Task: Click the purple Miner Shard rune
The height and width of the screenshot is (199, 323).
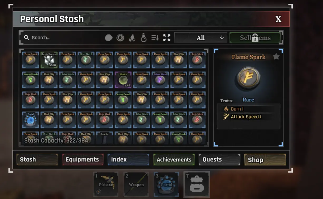Action: [160, 80]
